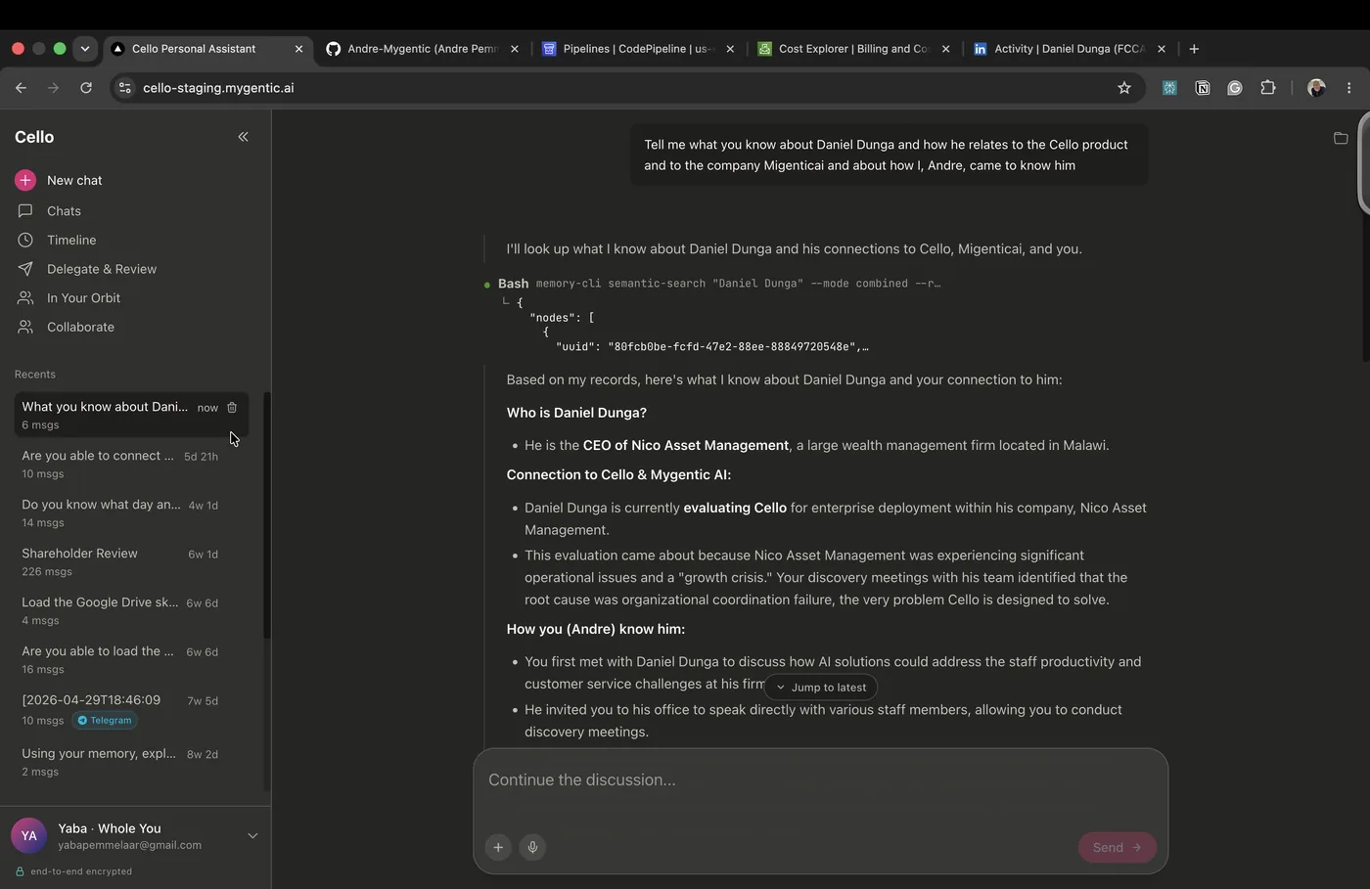Collapse the Cello sidebar with double-chevron icon
Viewport: 1370px width, 889px height.
coord(243,137)
